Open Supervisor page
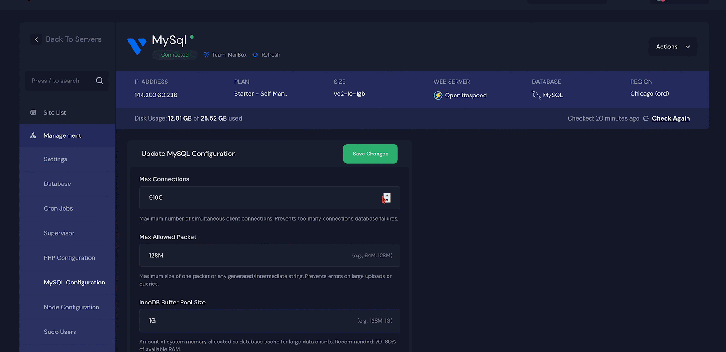Screen dimensions: 726x352 tap(59, 233)
